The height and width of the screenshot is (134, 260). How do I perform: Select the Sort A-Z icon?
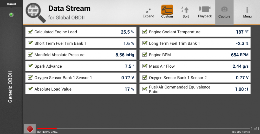[x=185, y=10]
